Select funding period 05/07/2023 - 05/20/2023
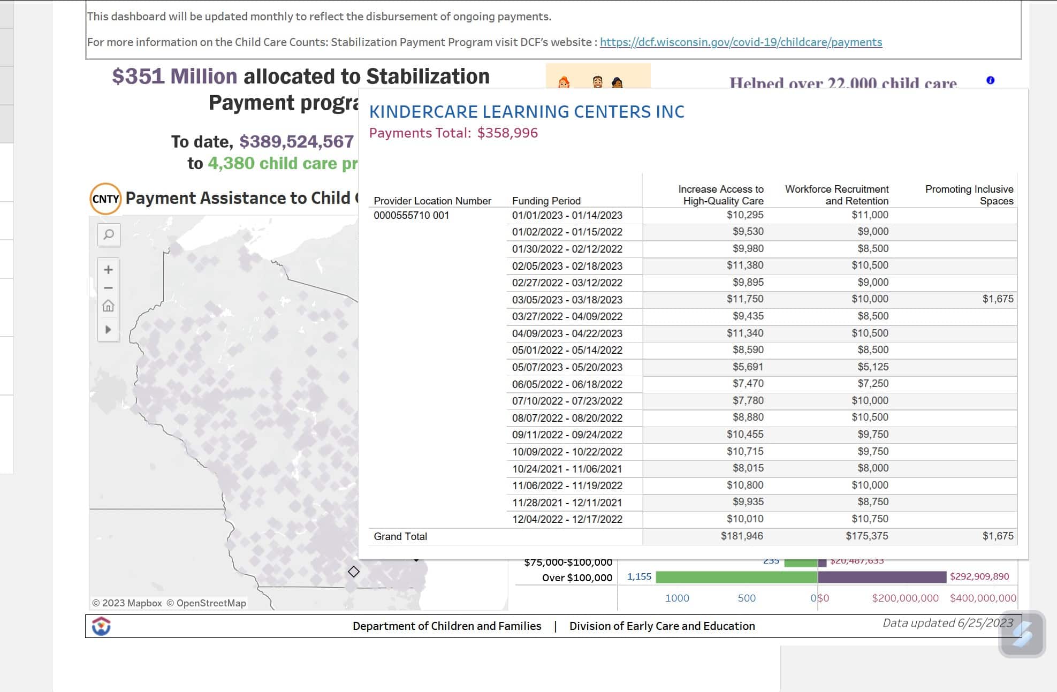The image size is (1057, 692). click(x=567, y=367)
